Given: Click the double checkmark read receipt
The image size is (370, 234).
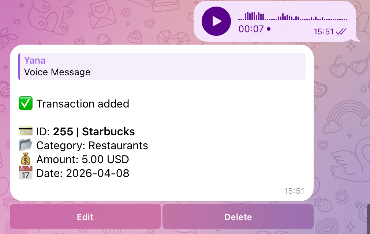Looking at the screenshot, I should [341, 32].
